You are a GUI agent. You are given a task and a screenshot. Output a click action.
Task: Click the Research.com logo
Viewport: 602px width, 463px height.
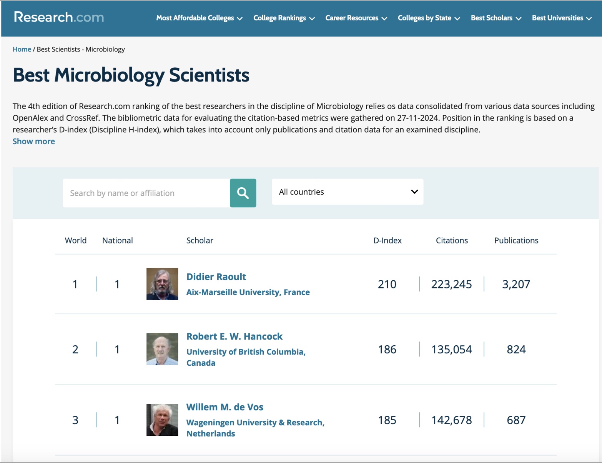pos(59,17)
